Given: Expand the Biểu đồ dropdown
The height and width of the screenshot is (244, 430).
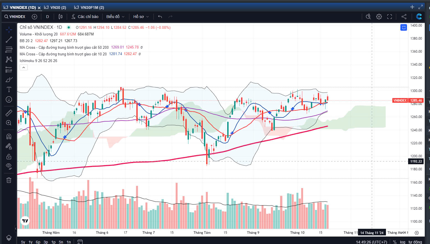Looking at the screenshot, I should 115,17.
